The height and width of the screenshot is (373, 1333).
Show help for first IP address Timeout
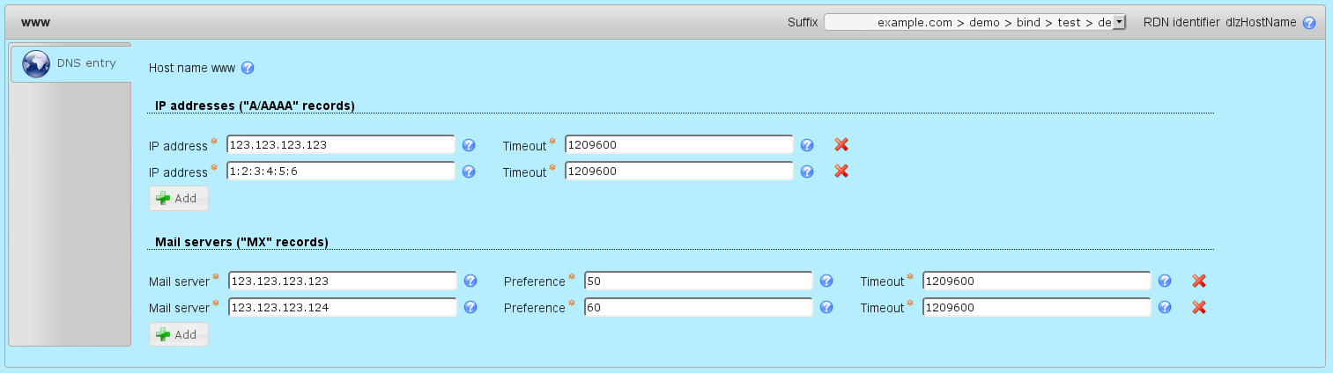[x=807, y=145]
